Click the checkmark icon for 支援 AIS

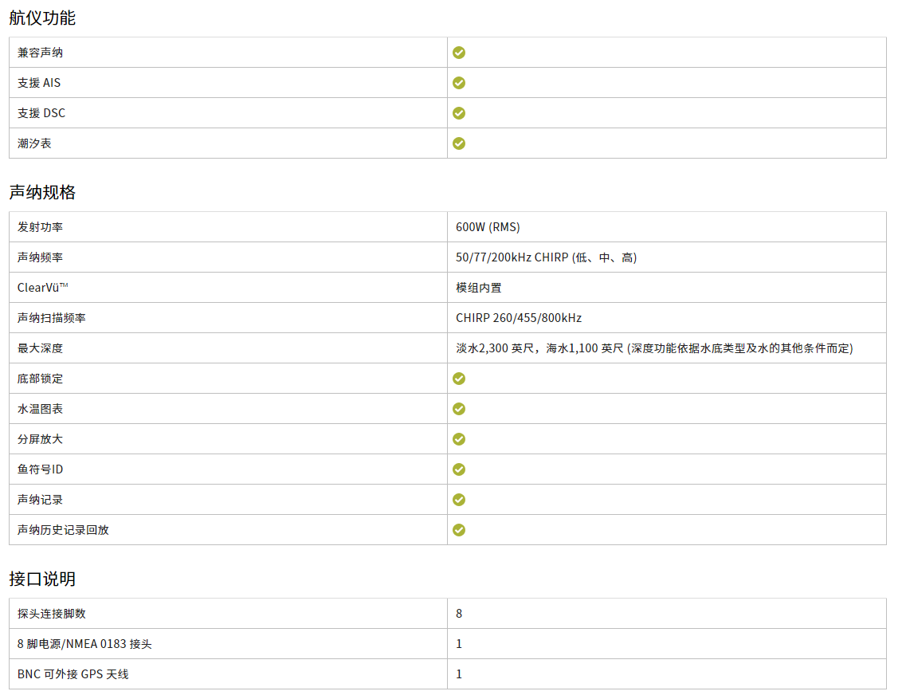459,83
